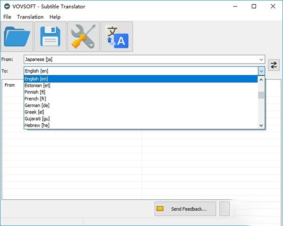The height and width of the screenshot is (226, 283).
Task: Save subtitle using the floppy disk icon
Action: [x=50, y=37]
